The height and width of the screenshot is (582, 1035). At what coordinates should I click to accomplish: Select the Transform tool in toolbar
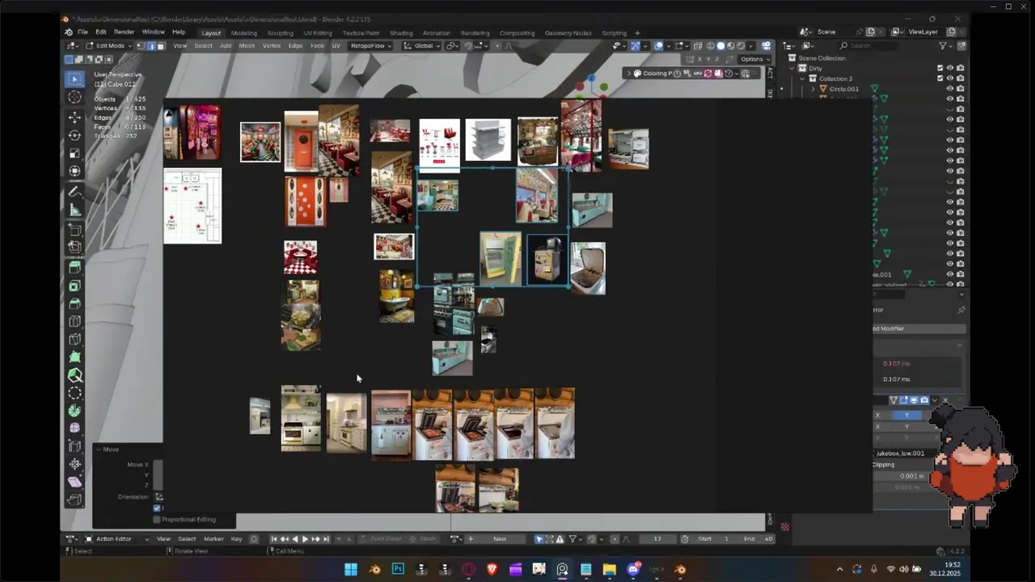click(74, 171)
